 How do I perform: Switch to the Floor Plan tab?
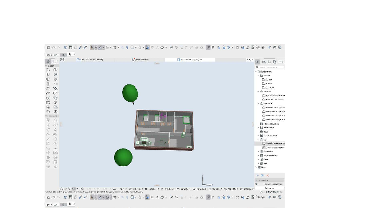click(90, 60)
